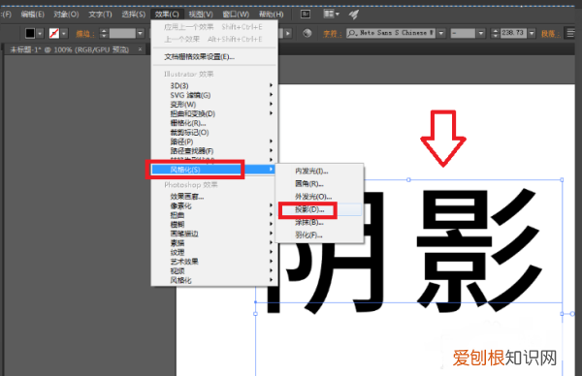This screenshot has width=582, height=376.
Task: Click the black fill color swatch
Action: (x=30, y=33)
